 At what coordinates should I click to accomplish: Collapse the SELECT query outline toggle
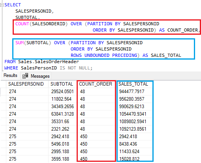tap(2, 5)
